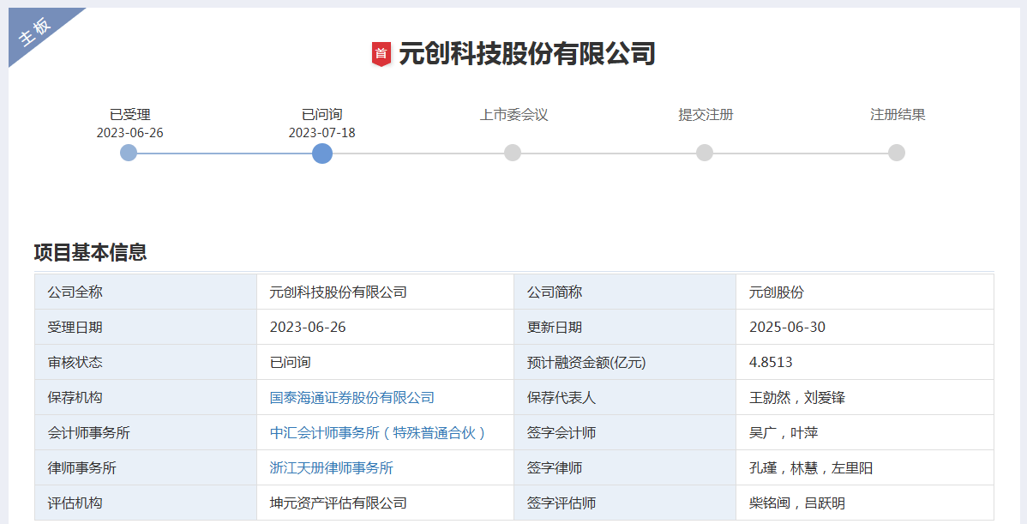Click table cell 元创科技股份有限公司 full name value
This screenshot has width=1027, height=524.
click(x=385, y=292)
